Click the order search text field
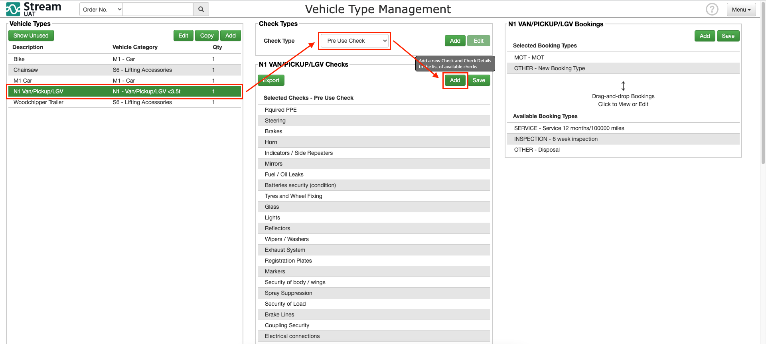This screenshot has height=344, width=766. [158, 9]
